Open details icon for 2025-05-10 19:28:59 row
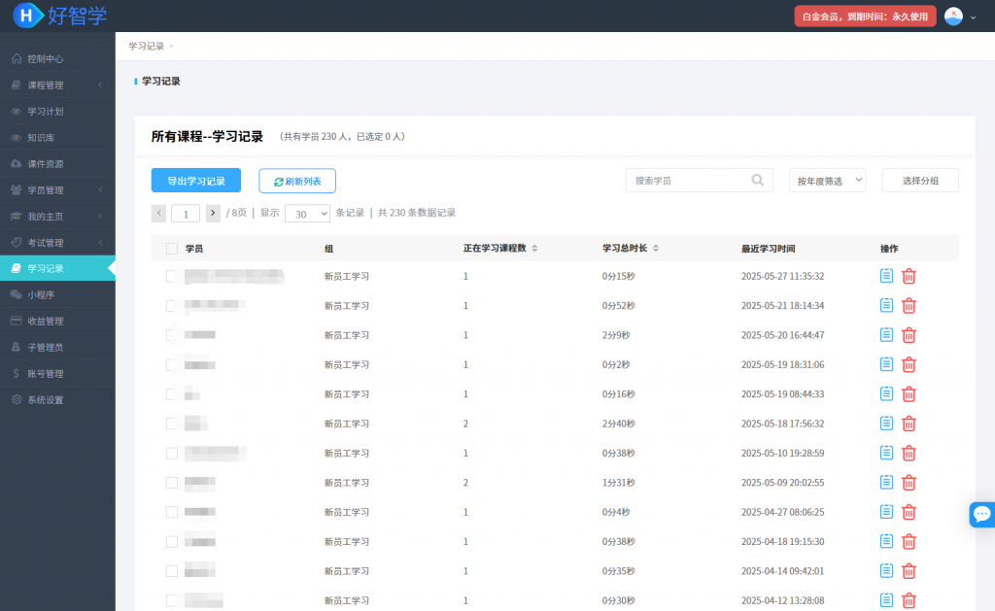The width and height of the screenshot is (995, 611). [x=886, y=453]
